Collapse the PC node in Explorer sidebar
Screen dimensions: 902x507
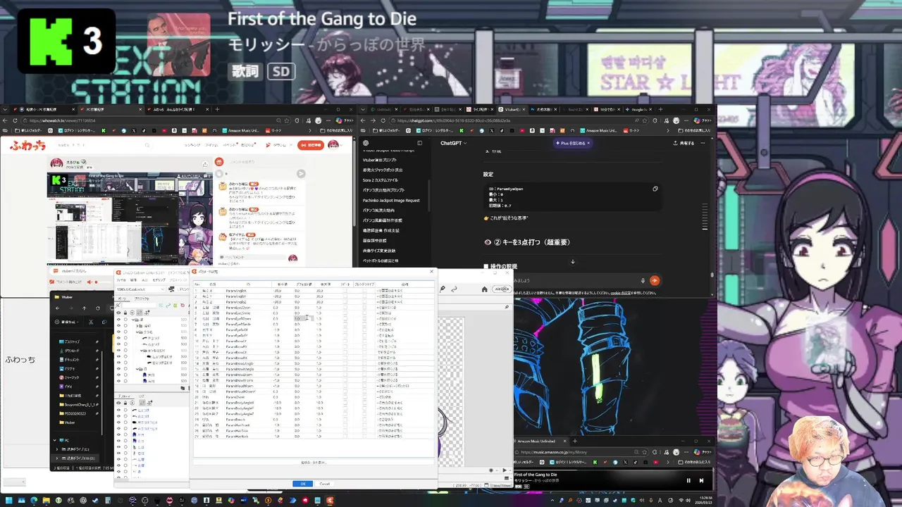[55, 440]
